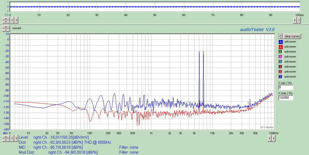309x155 pixels.
Task: Click down arrow on stepper beside remark
Action: 6,30
